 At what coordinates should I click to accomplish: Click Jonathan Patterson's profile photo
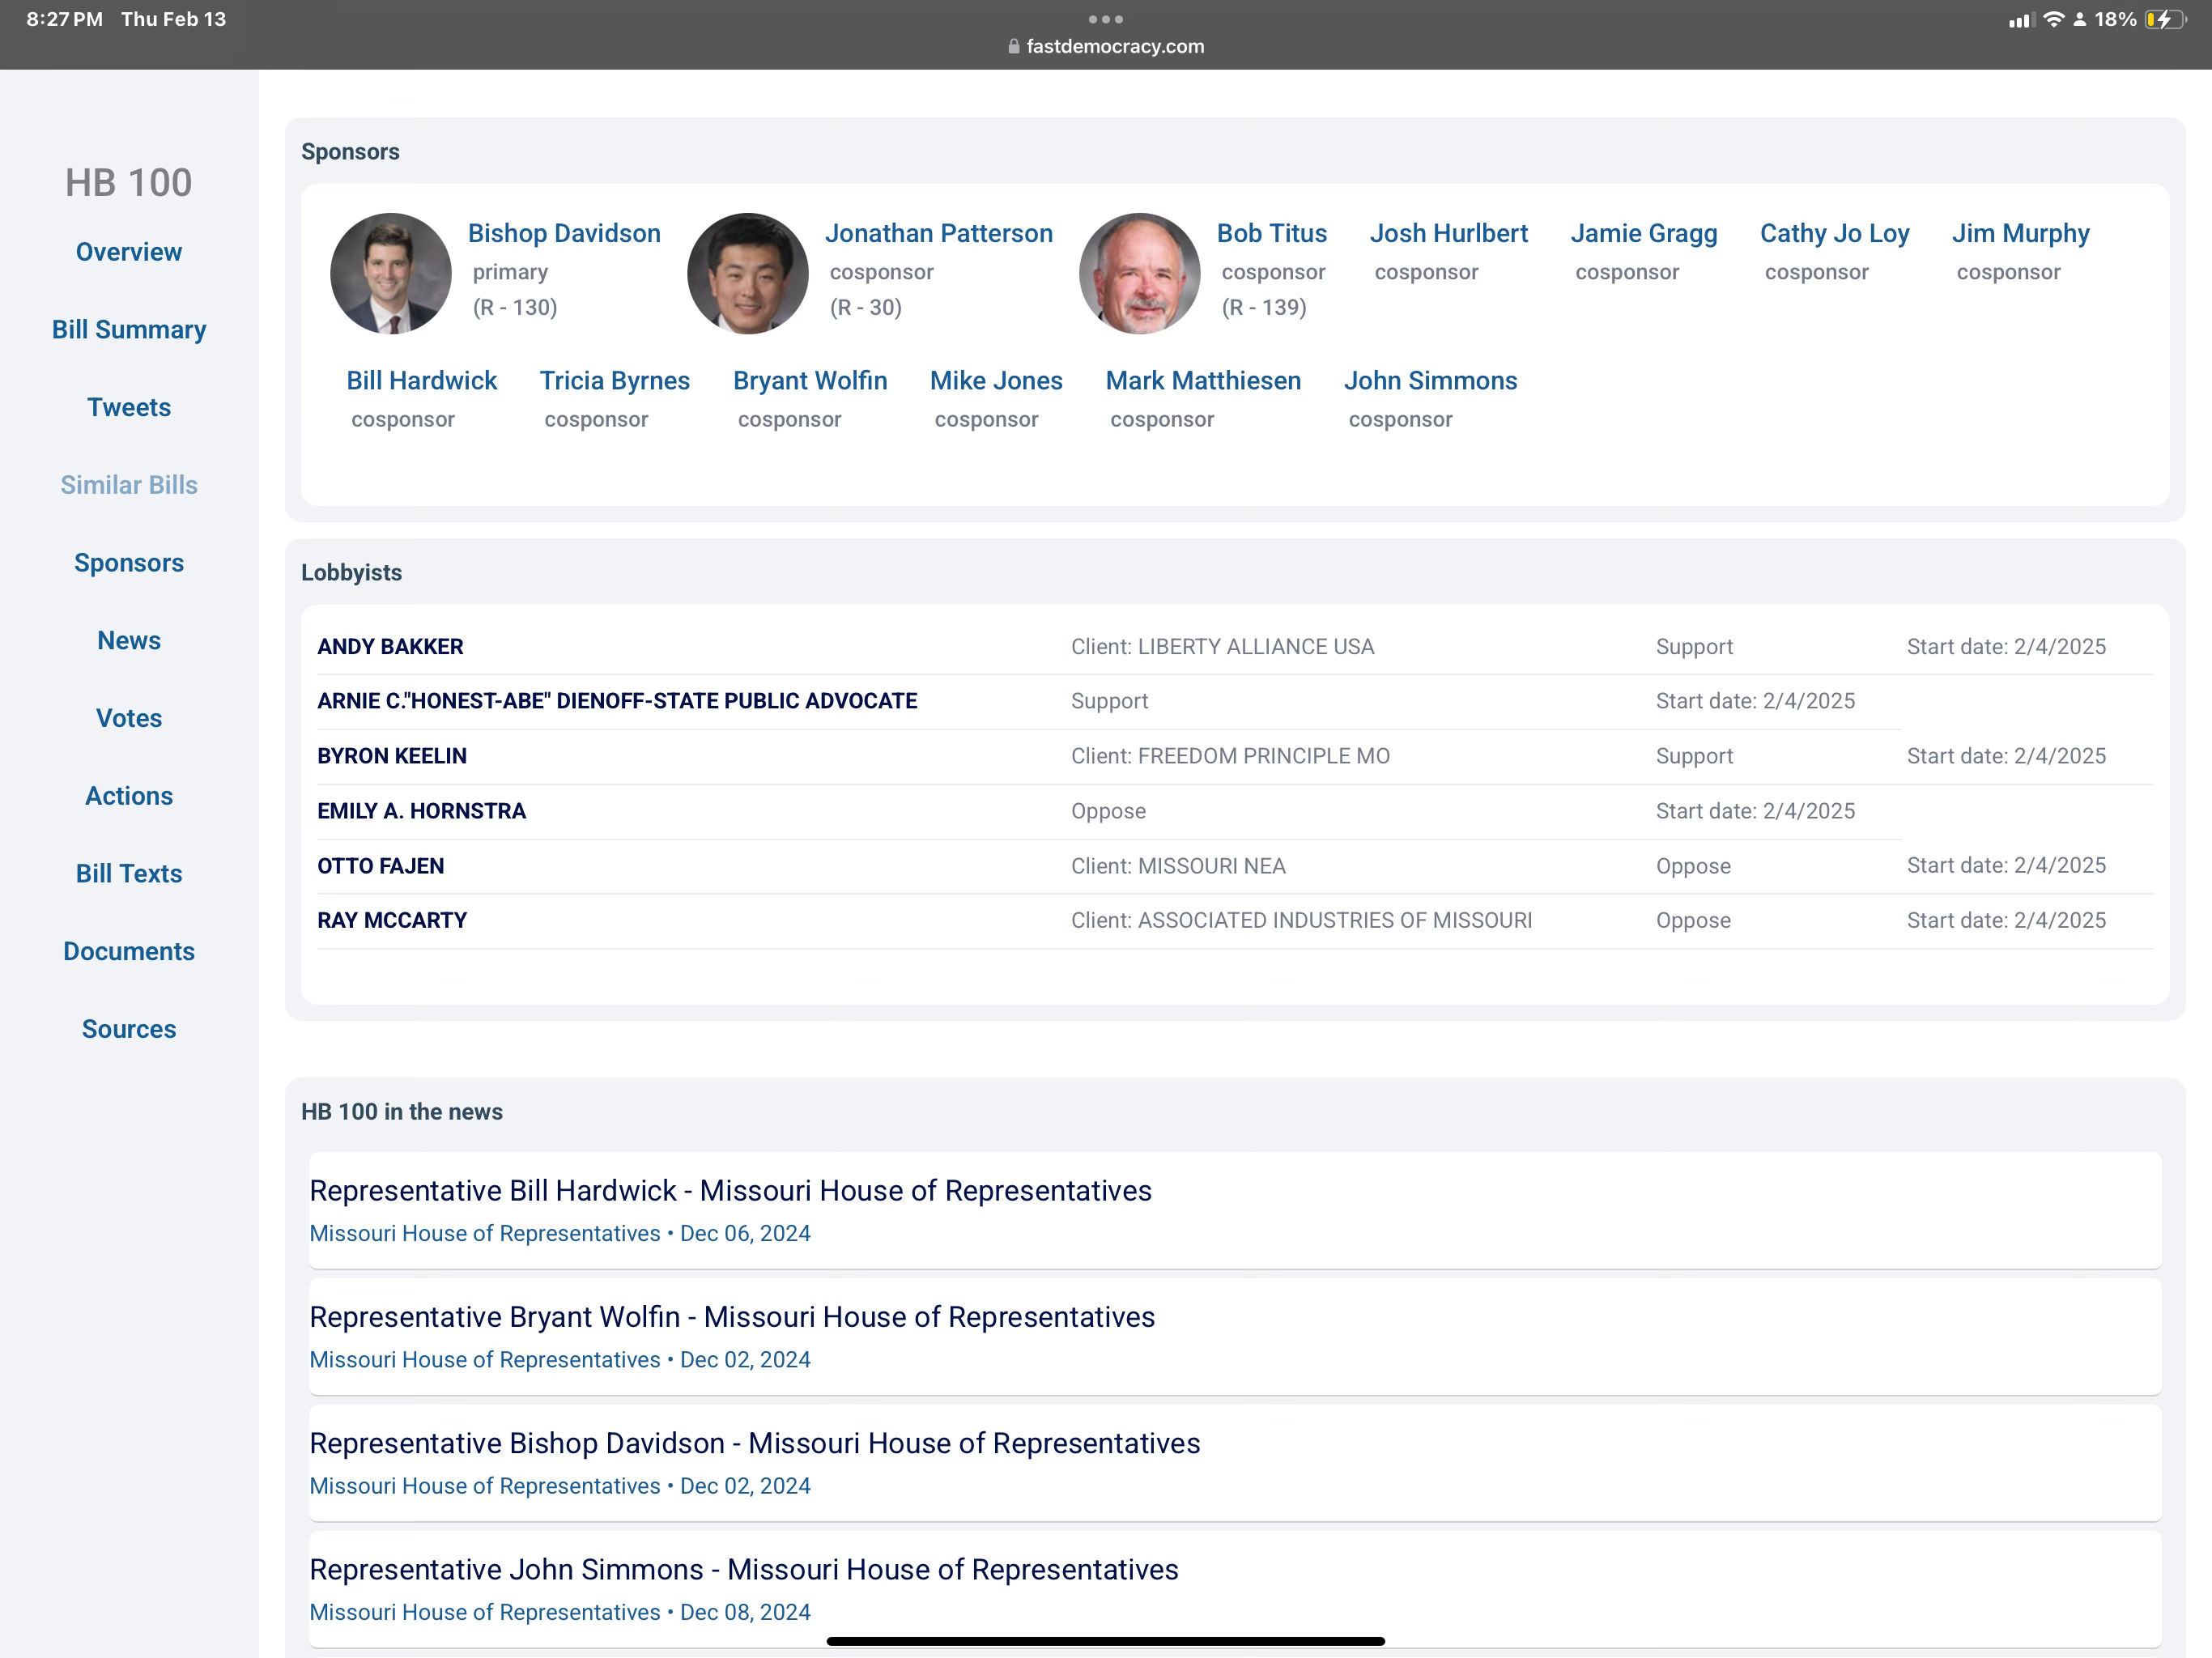pyautogui.click(x=747, y=273)
